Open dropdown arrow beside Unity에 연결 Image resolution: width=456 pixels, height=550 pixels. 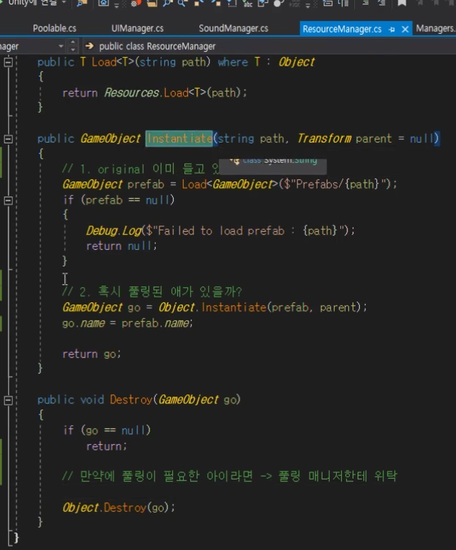click(64, 3)
